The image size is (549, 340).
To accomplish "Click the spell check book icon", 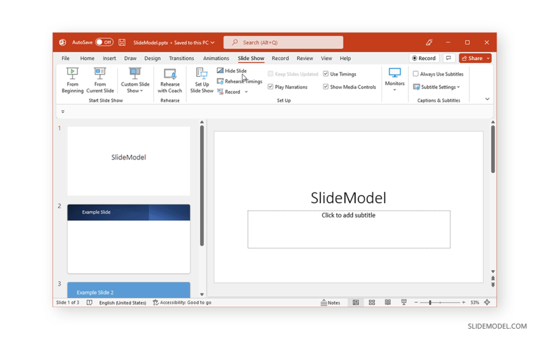I will 89,303.
